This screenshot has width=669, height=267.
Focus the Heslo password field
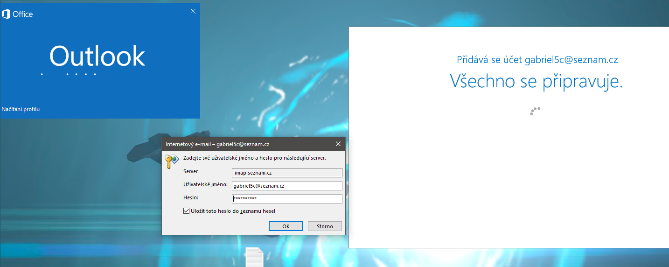[287, 199]
